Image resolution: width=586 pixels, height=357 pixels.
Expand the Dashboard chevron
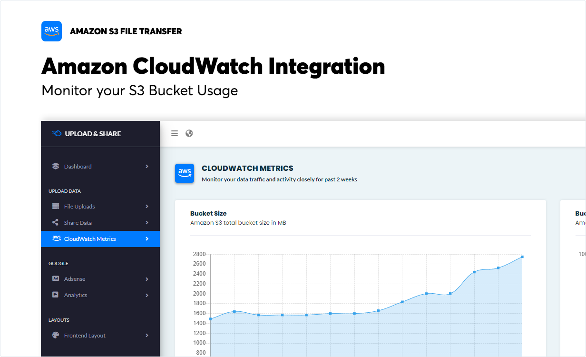pos(147,166)
